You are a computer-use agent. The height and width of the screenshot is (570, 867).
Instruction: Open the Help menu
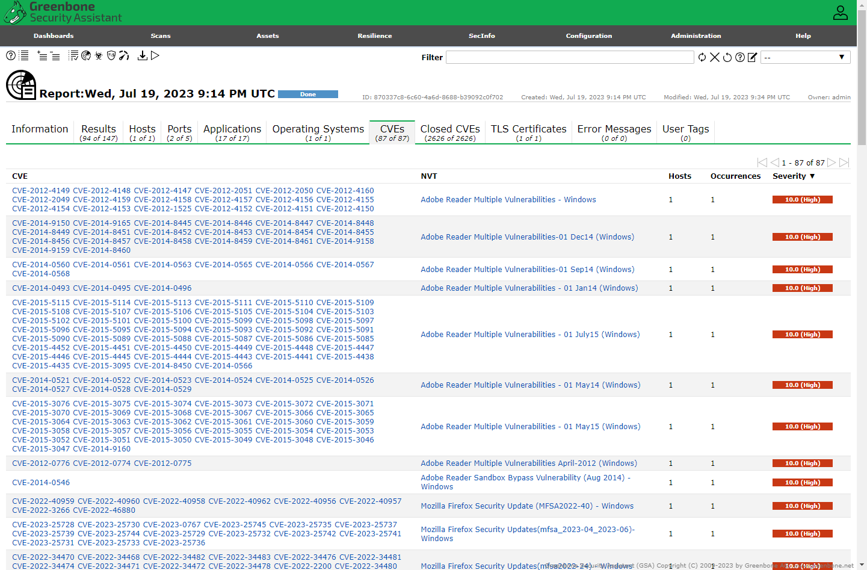click(803, 36)
